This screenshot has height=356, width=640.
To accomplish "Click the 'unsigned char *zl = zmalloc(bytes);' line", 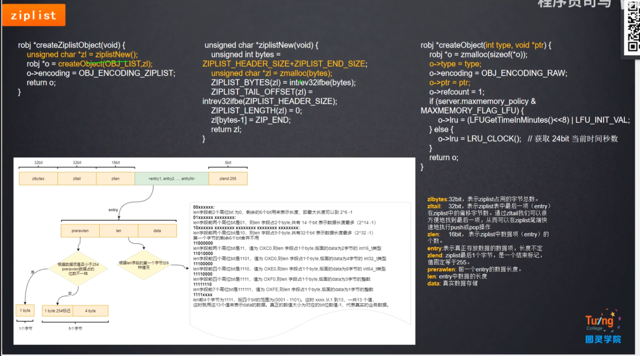I will click(x=271, y=73).
